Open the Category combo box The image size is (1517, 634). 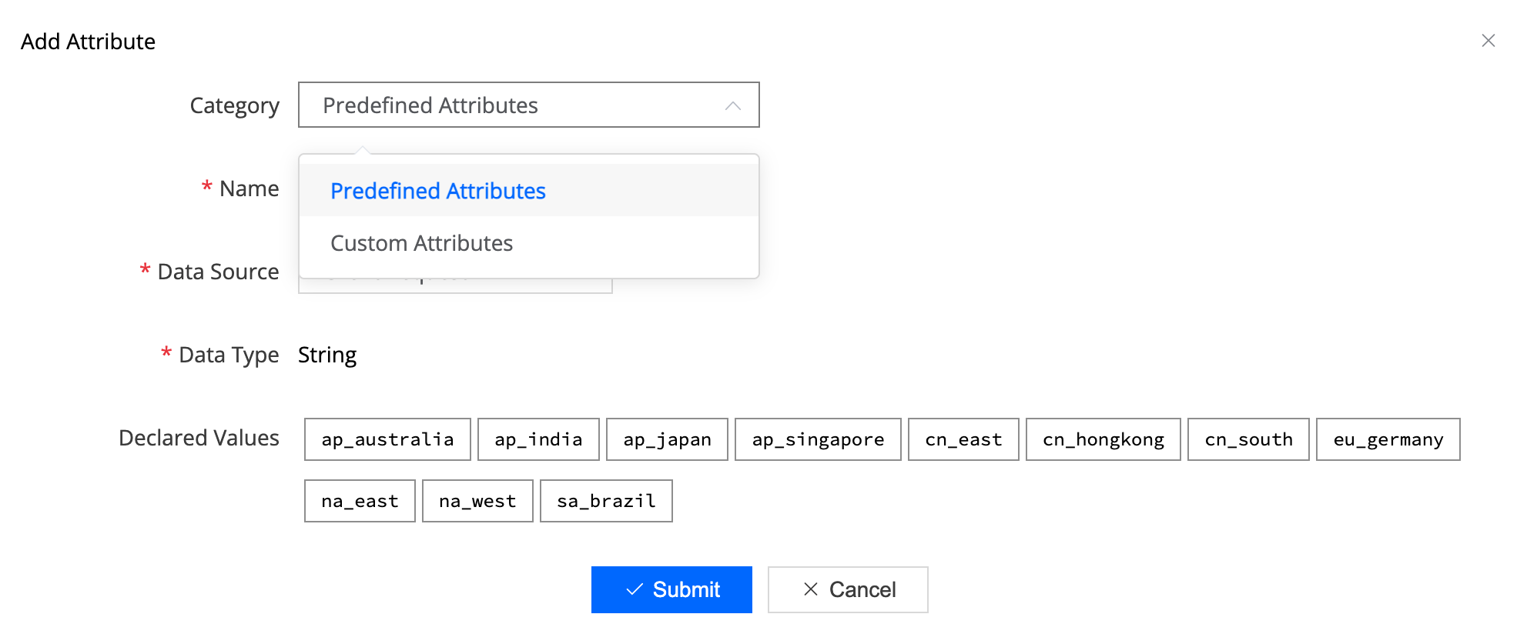[528, 105]
